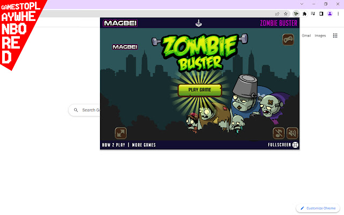Open the media control toolbar icon
344x215 pixels.
pos(313,14)
